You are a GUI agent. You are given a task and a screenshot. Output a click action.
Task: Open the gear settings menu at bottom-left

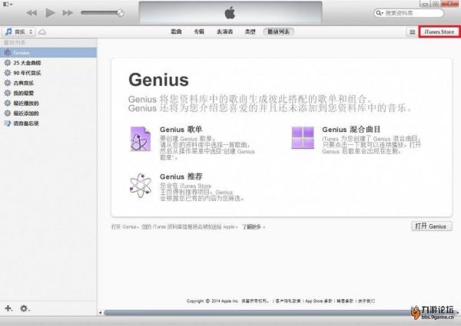click(x=25, y=308)
